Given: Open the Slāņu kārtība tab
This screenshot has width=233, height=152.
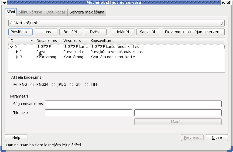Looking at the screenshot, I should click(31, 12).
